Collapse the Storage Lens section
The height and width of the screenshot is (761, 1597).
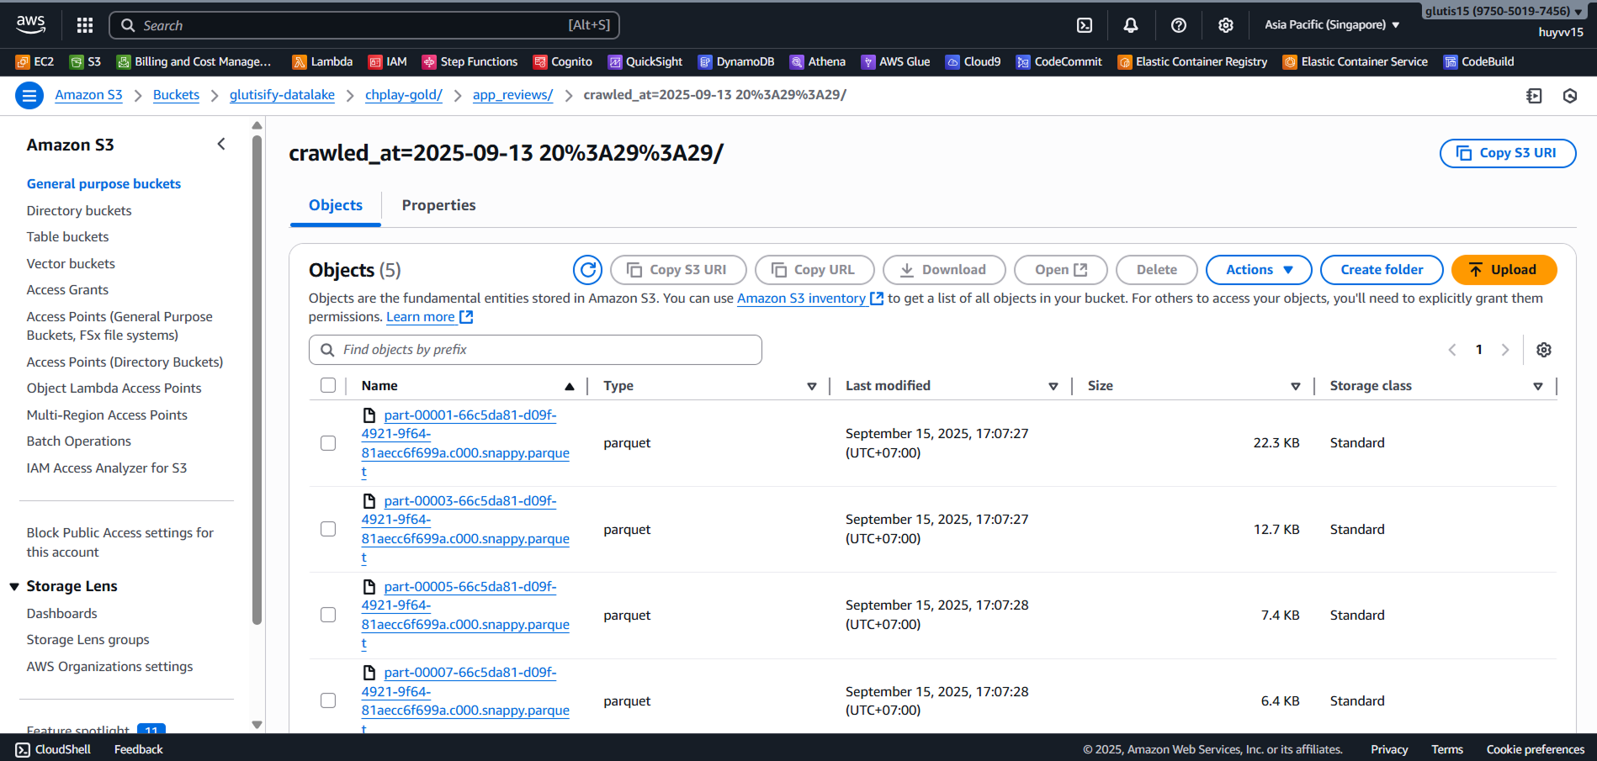[x=14, y=586]
